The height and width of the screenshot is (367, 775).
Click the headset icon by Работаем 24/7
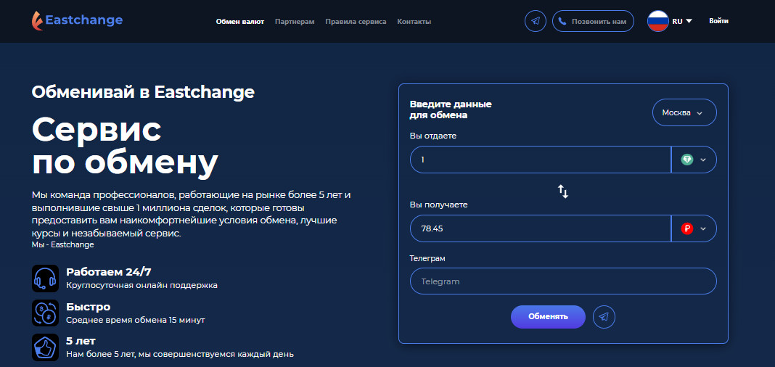pyautogui.click(x=45, y=278)
